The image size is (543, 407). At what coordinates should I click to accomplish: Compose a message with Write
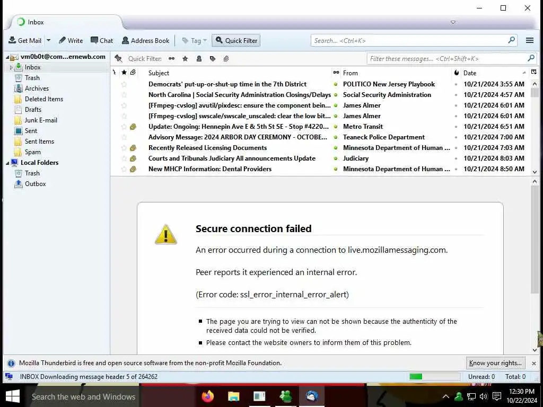coord(71,40)
